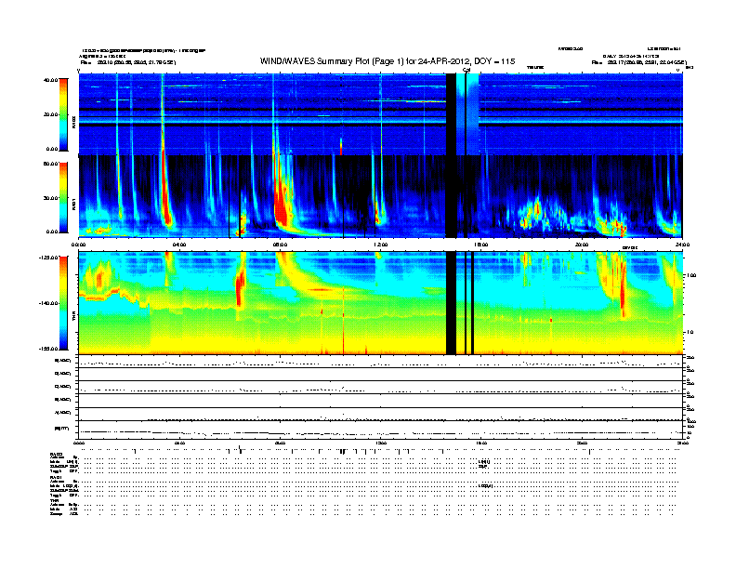Click the 04:00 tick label under RAD1 spectrogram

pos(179,245)
